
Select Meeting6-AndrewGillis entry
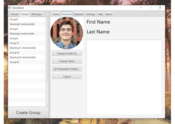(27, 34)
